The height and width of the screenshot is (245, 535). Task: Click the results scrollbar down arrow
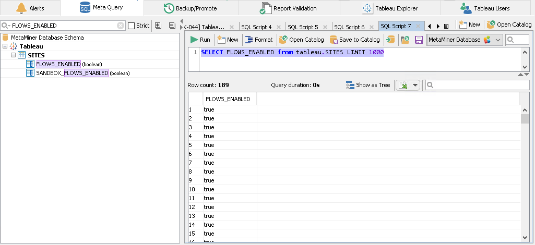tap(525, 238)
